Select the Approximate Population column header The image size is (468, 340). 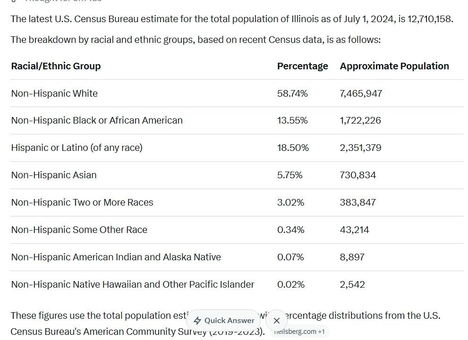(x=394, y=66)
